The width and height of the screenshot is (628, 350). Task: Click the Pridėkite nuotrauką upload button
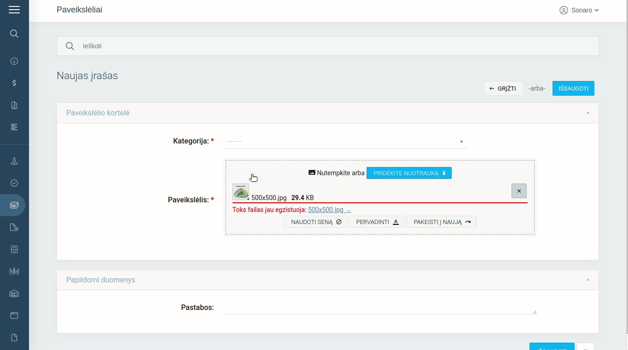click(x=409, y=173)
